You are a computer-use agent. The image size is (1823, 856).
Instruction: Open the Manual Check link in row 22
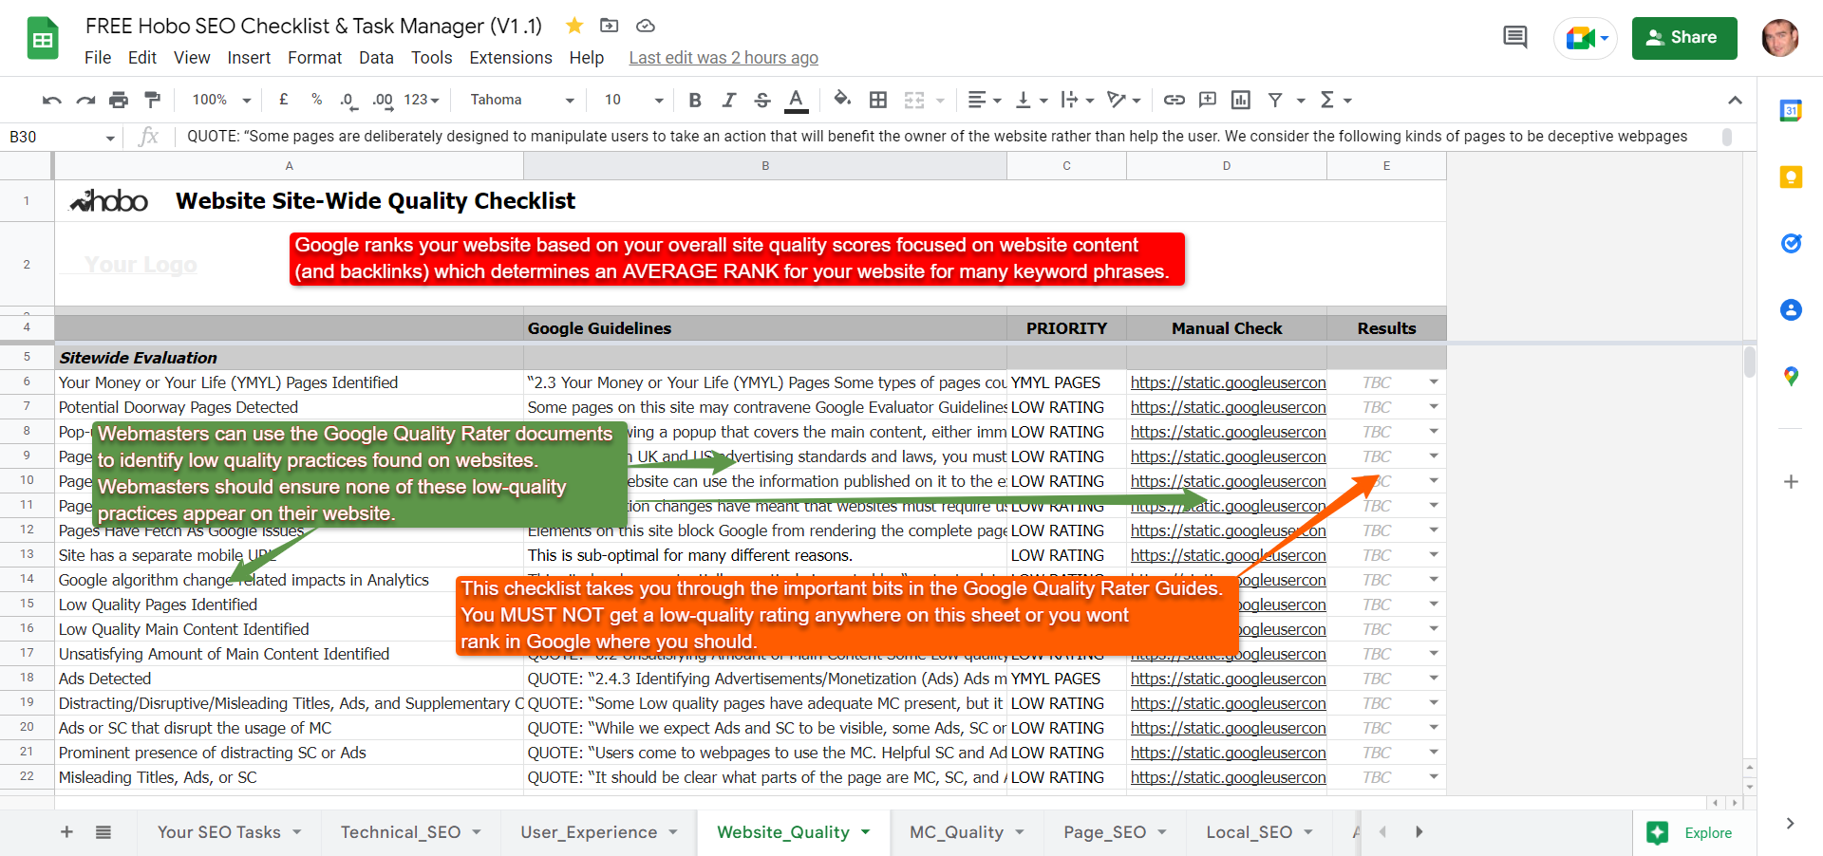tap(1228, 777)
